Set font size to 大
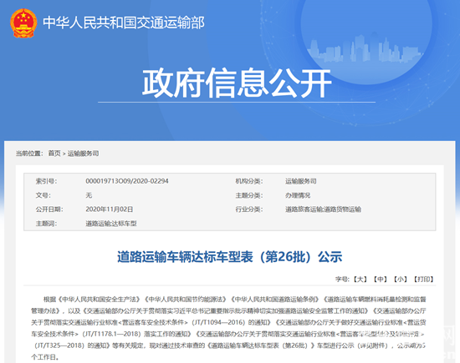Viewport: 460px width, 363px height. click(360, 280)
